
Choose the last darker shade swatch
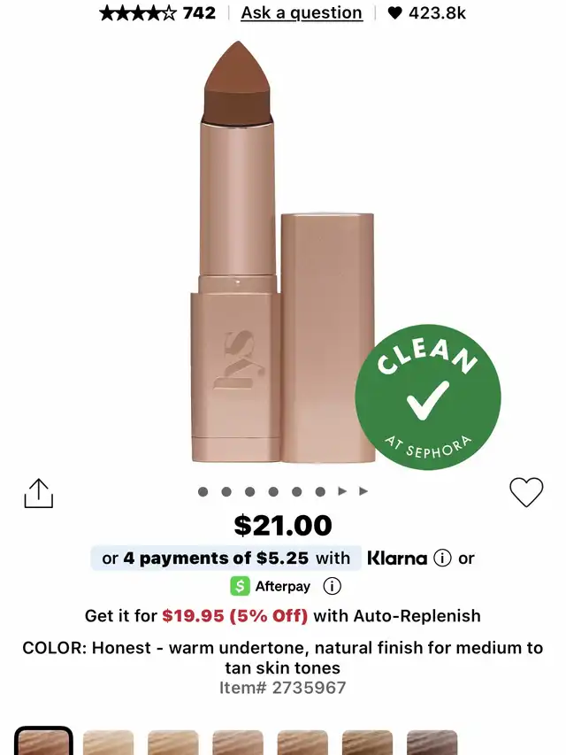432,743
